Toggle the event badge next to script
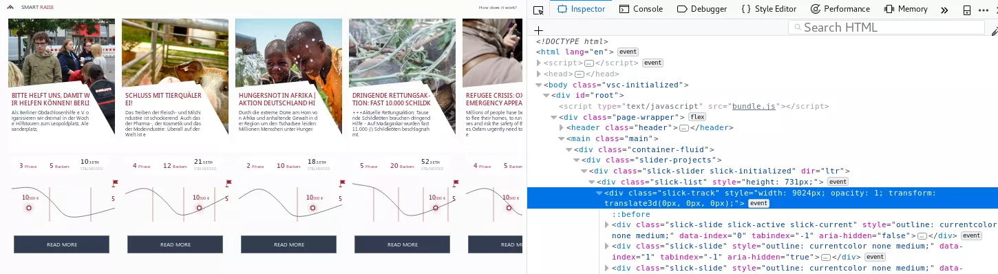The height and width of the screenshot is (274, 998). [x=652, y=63]
